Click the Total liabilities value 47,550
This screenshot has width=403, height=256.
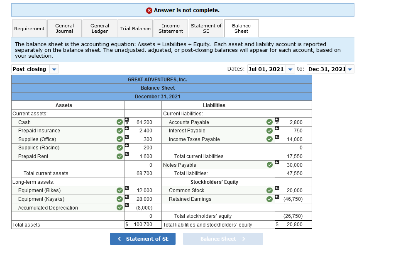point(295,173)
